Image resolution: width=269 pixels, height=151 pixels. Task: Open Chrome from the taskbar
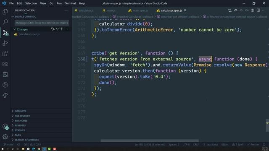coord(39,149)
